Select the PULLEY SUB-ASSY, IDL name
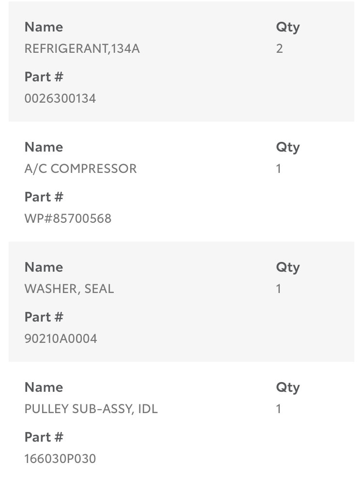Screen dimensions: 363x493 (x=91, y=409)
